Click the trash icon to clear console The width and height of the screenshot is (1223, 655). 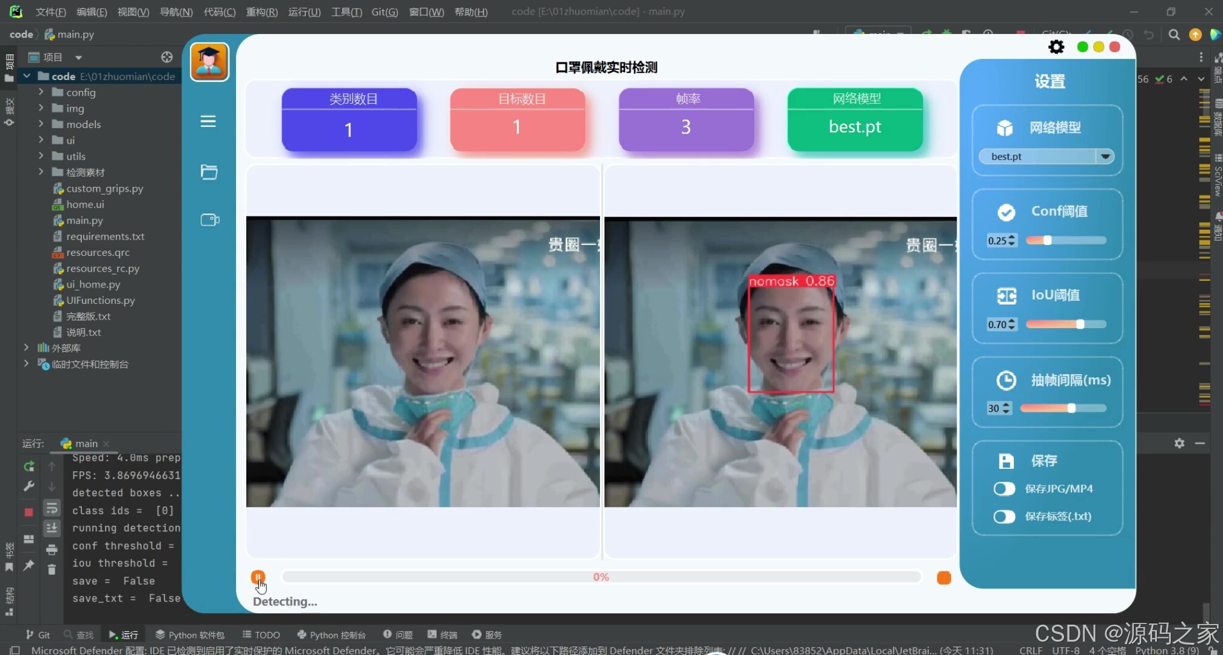[52, 569]
